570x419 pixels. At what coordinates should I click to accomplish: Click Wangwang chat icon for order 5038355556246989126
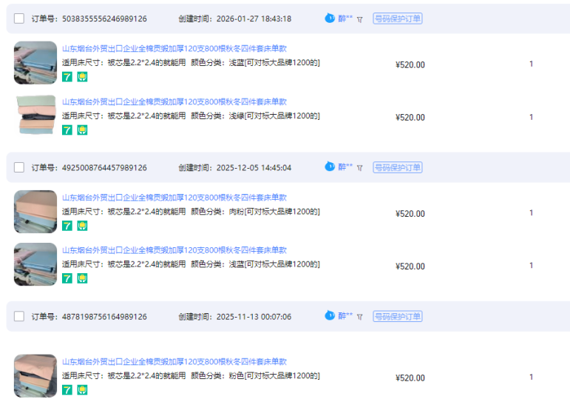[330, 19]
